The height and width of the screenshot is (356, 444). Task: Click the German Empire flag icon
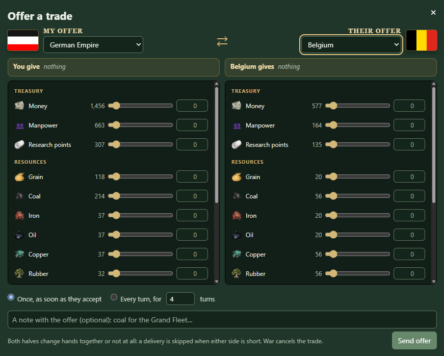tap(23, 40)
